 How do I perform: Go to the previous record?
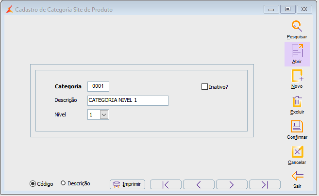199,184
